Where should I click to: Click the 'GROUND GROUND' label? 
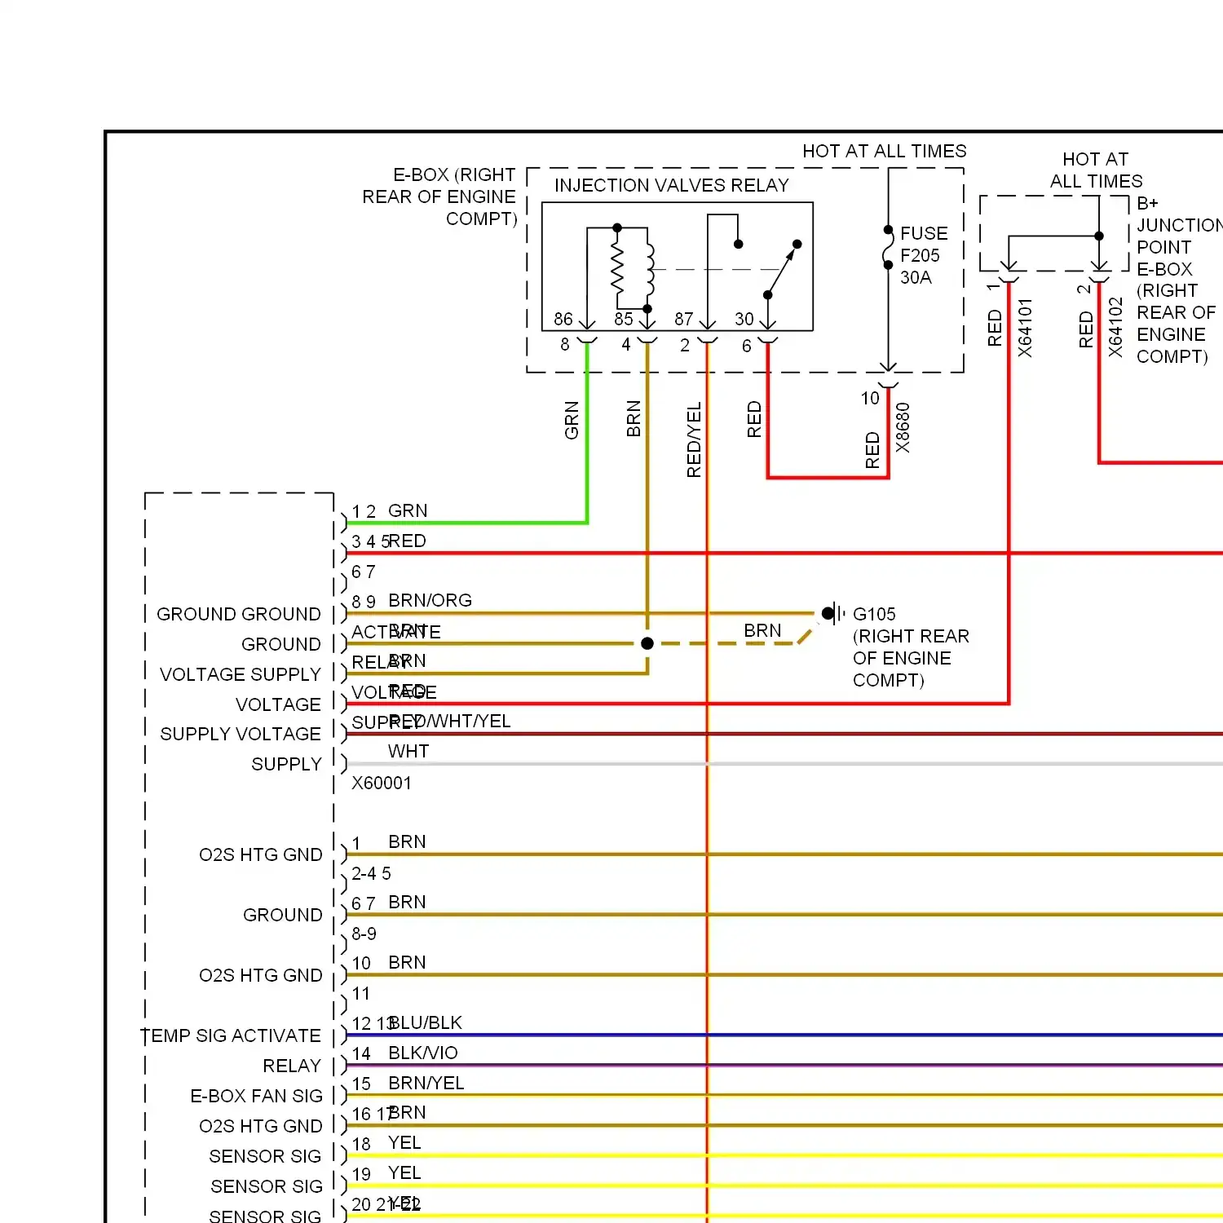(x=239, y=614)
